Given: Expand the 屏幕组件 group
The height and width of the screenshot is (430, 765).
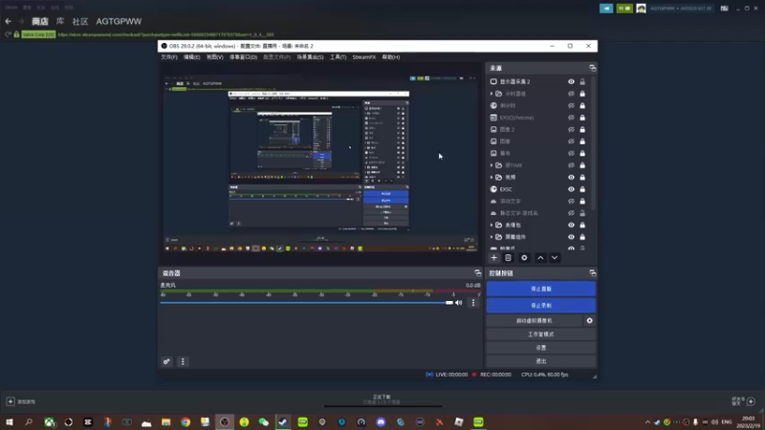Looking at the screenshot, I should 492,237.
